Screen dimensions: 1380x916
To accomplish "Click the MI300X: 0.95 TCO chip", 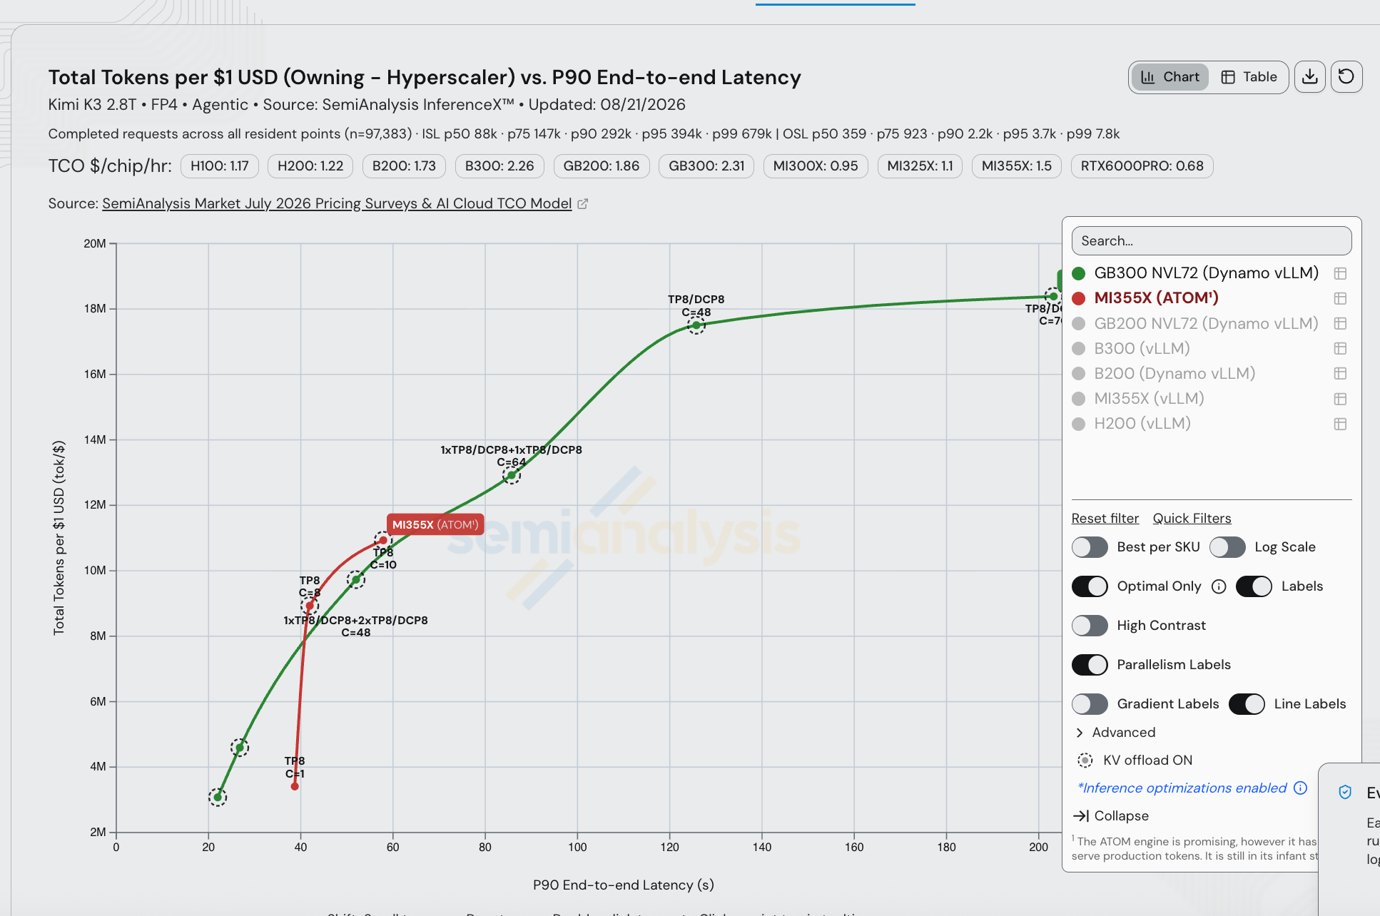I will click(x=816, y=166).
